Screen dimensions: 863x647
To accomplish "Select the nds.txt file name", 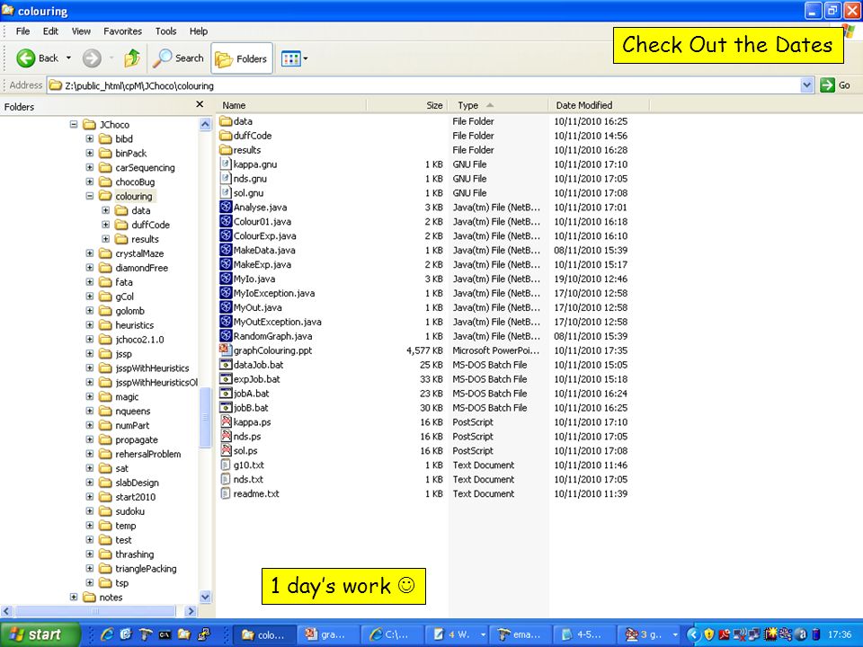I will 248,479.
